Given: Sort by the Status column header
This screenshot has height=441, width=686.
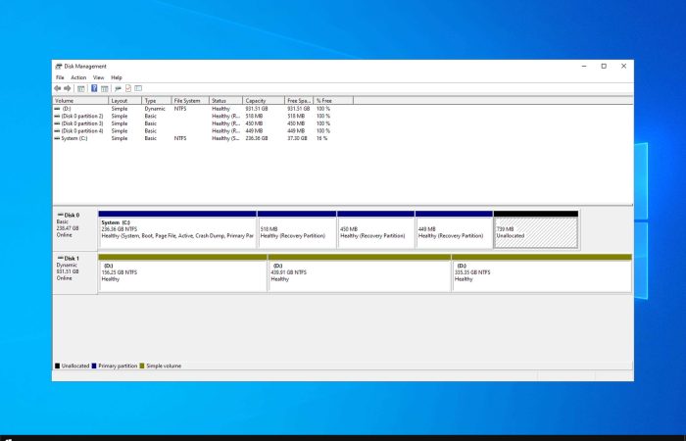Looking at the screenshot, I should pos(225,101).
